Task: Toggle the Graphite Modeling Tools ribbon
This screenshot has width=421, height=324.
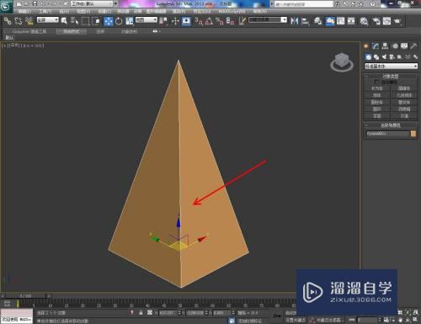Action: point(330,21)
